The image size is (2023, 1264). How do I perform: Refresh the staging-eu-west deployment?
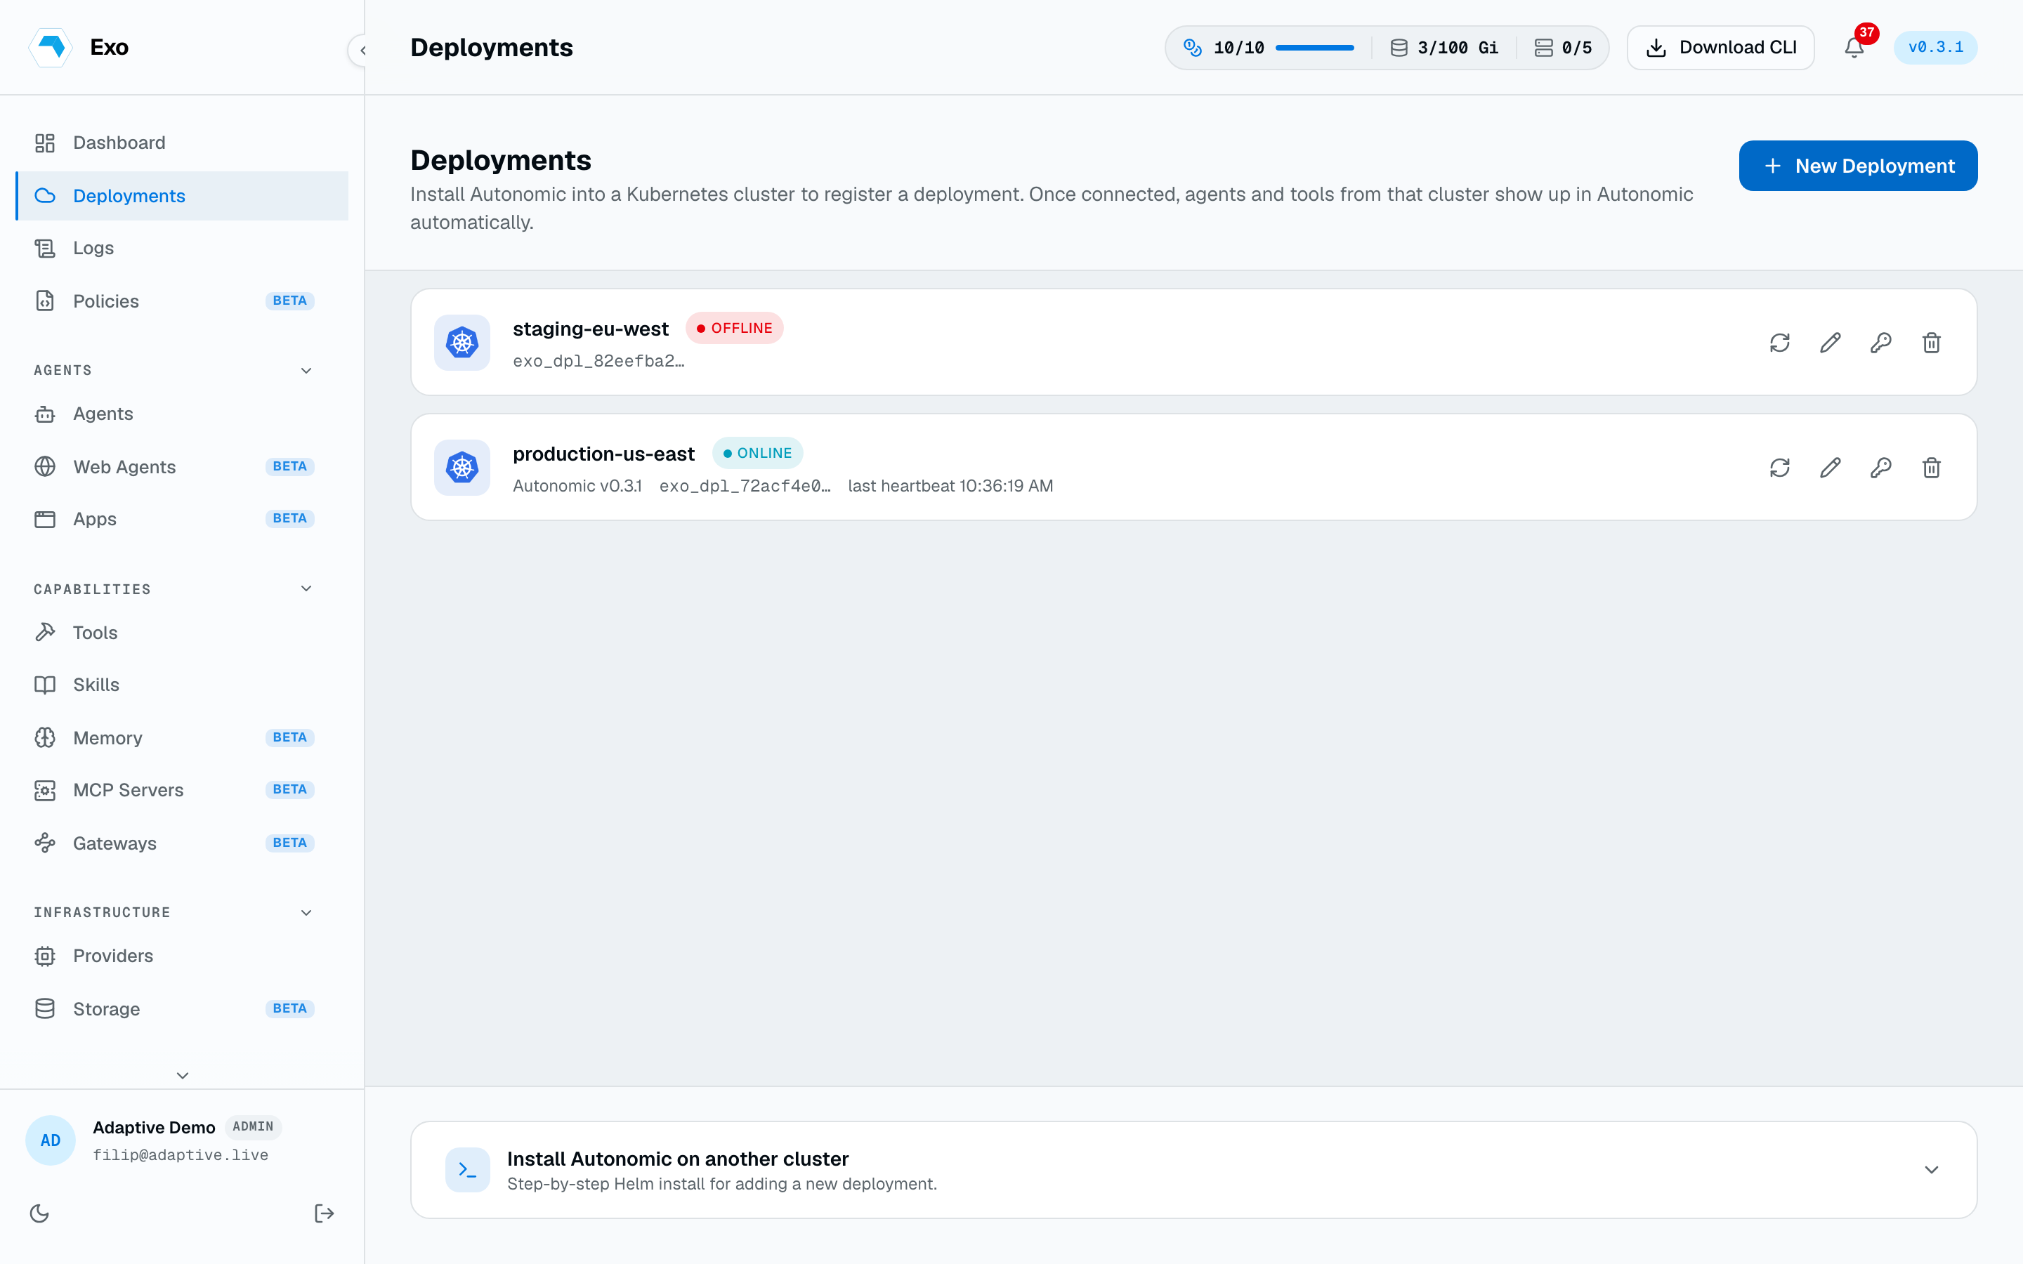pyautogui.click(x=1780, y=343)
